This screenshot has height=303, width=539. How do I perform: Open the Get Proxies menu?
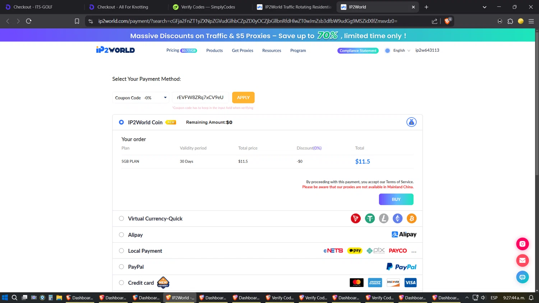point(243,51)
